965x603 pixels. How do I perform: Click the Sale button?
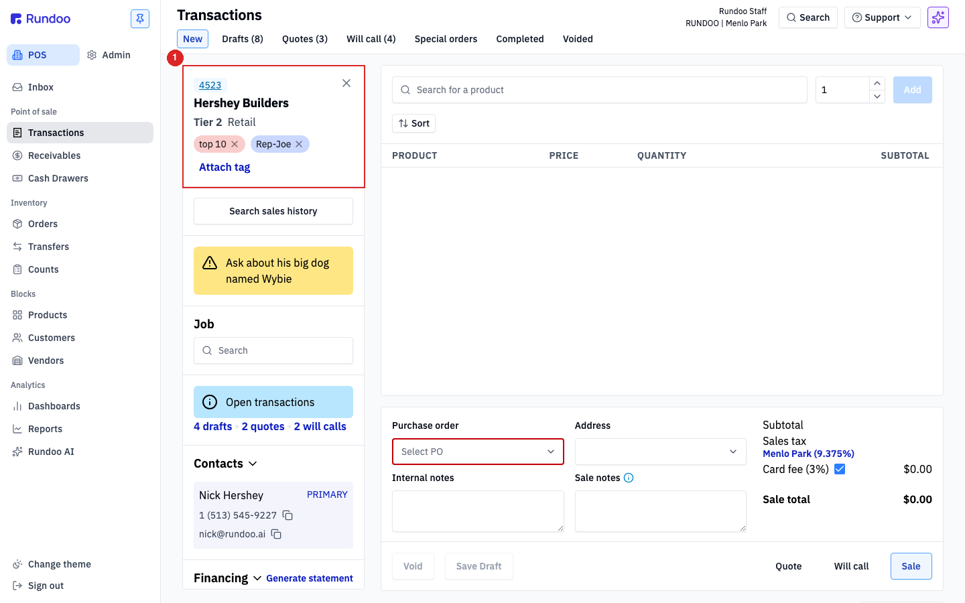coord(911,566)
